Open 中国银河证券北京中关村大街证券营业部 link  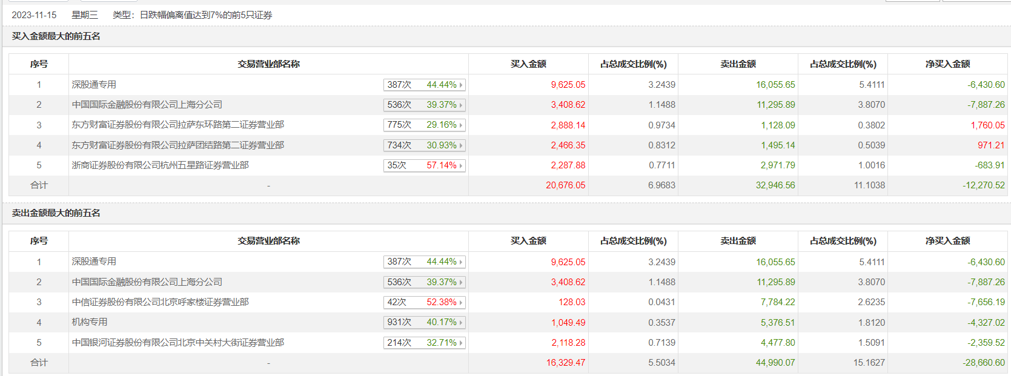[177, 343]
